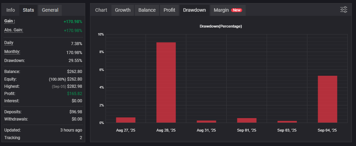Open the chart settings sliders icon

coord(344,10)
